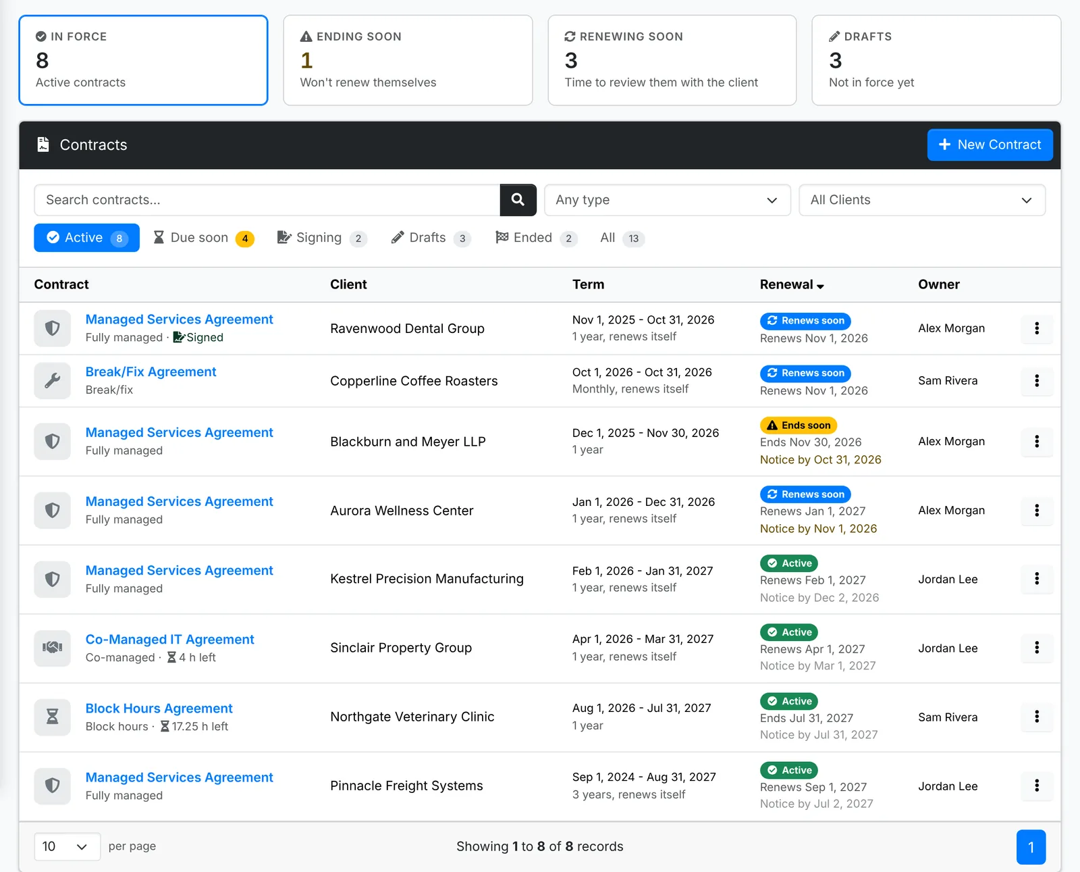This screenshot has height=872, width=1080.
Task: Open kebab menu for Sinclair Property Group
Action: click(1037, 648)
